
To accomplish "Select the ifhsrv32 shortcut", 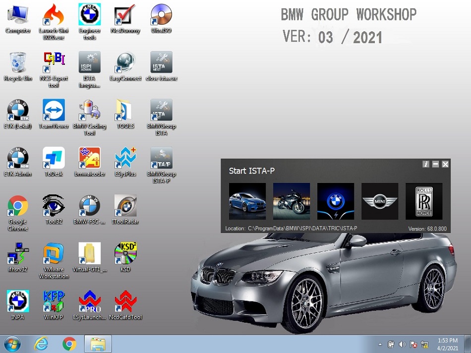I will (18, 257).
